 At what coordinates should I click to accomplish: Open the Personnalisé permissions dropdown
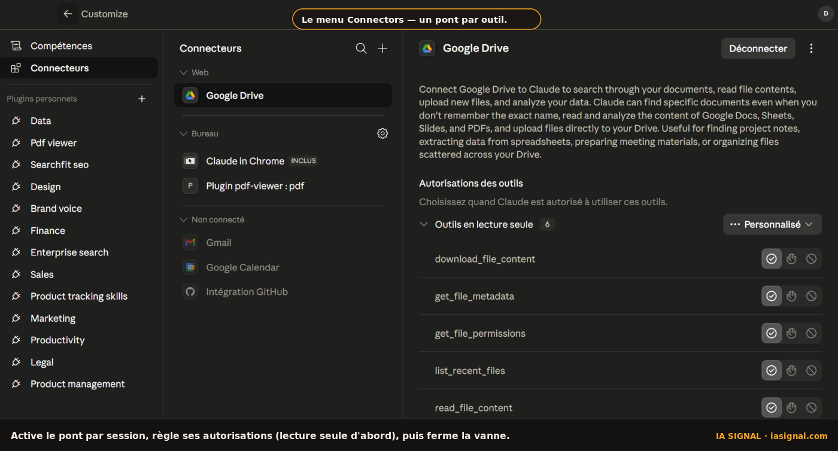click(x=772, y=224)
